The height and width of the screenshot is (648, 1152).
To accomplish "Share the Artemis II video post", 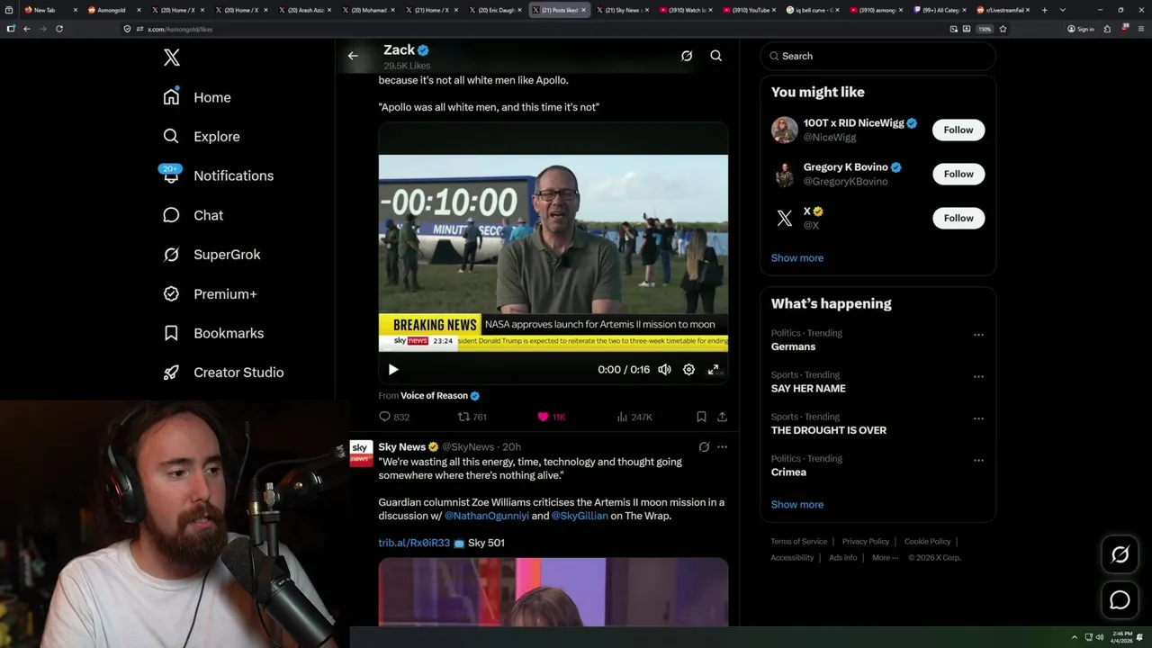I will click(722, 417).
